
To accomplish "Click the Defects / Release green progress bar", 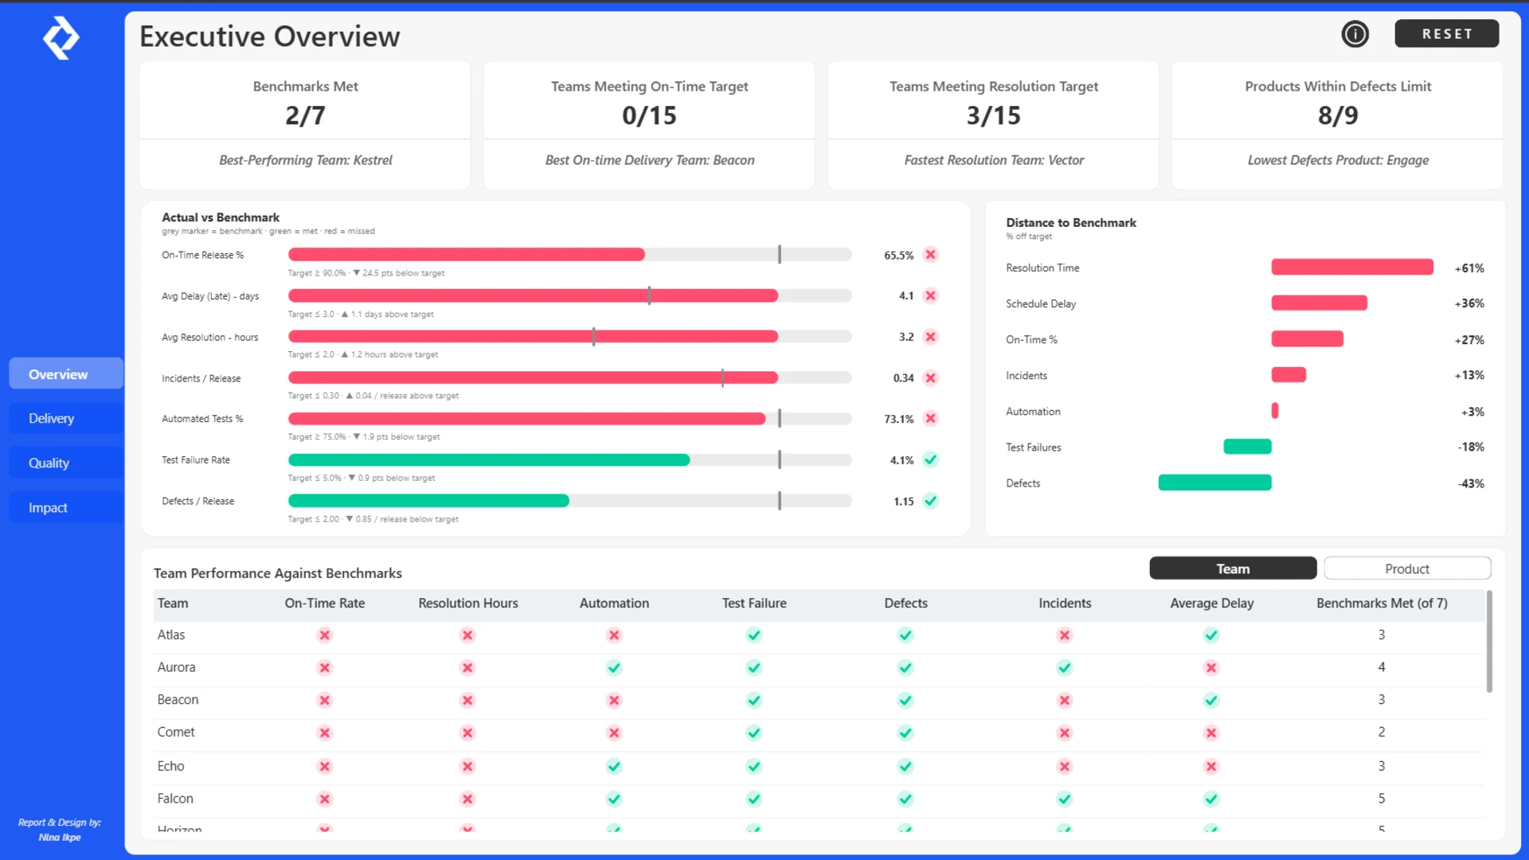I will (x=428, y=501).
